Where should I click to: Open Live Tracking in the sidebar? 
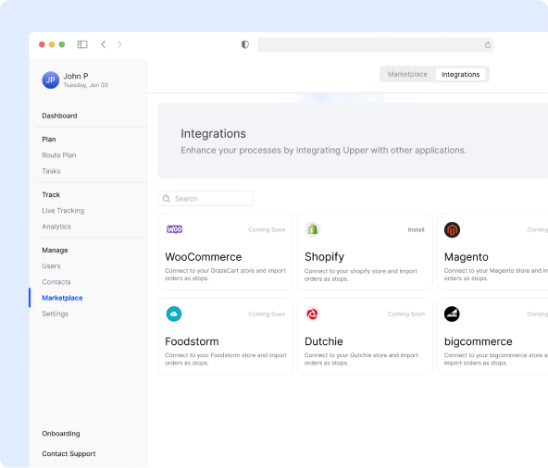(63, 211)
